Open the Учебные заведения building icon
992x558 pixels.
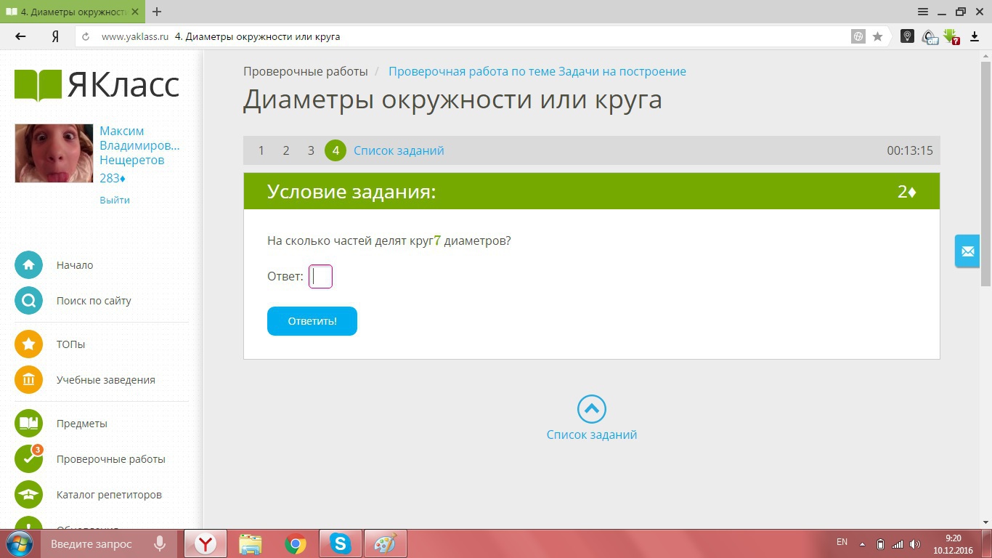tap(28, 380)
